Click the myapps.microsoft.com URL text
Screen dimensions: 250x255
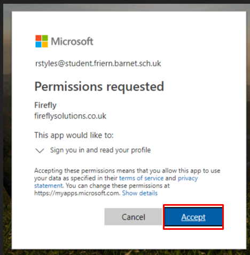point(77,193)
